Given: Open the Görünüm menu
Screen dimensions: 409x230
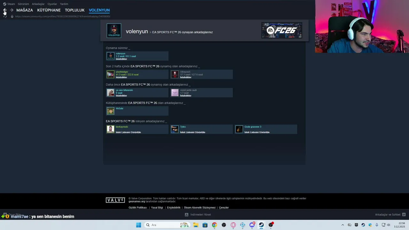Looking at the screenshot, I should pos(23,4).
